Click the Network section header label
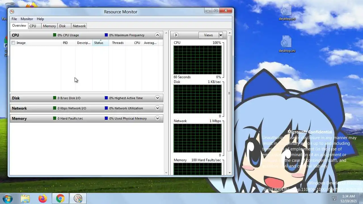 (19, 108)
